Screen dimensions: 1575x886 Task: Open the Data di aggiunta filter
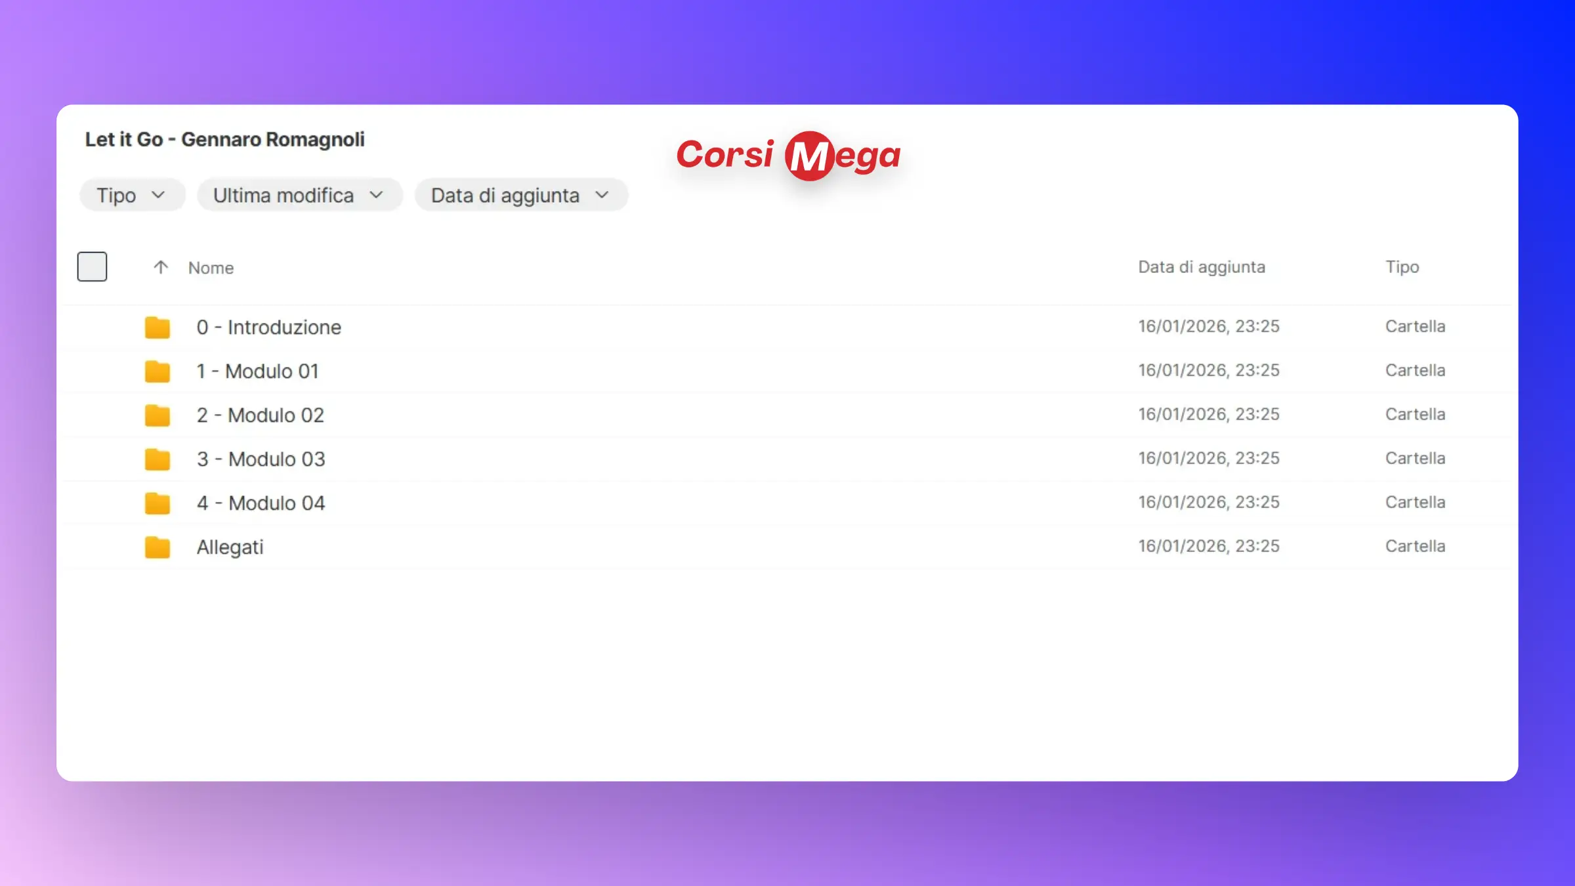click(521, 195)
